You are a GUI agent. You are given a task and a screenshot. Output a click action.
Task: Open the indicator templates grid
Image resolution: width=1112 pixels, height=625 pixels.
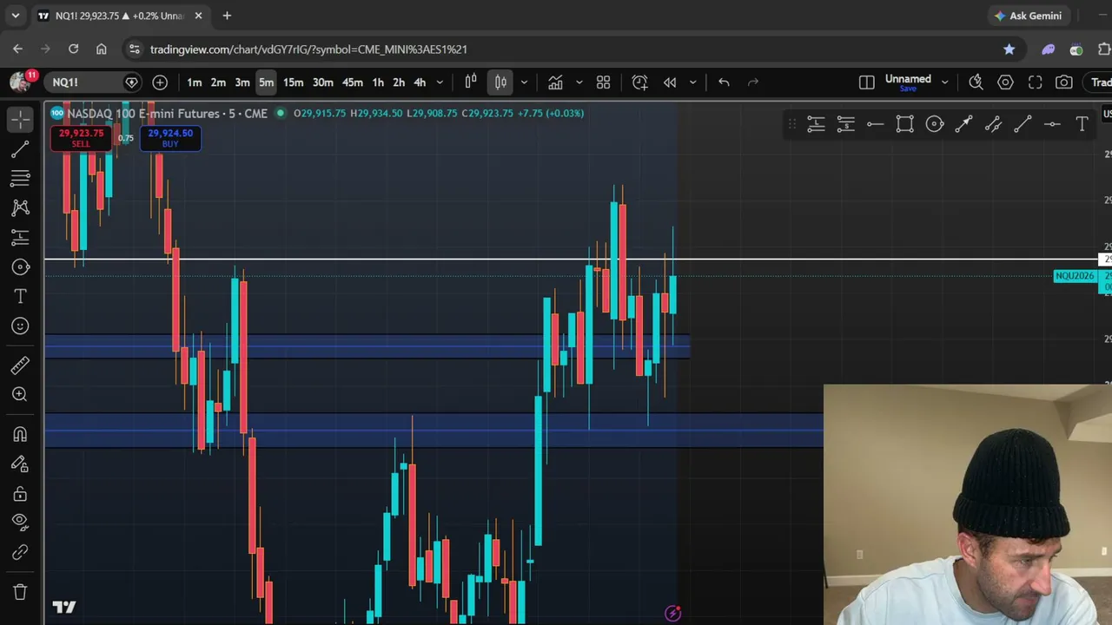point(603,82)
